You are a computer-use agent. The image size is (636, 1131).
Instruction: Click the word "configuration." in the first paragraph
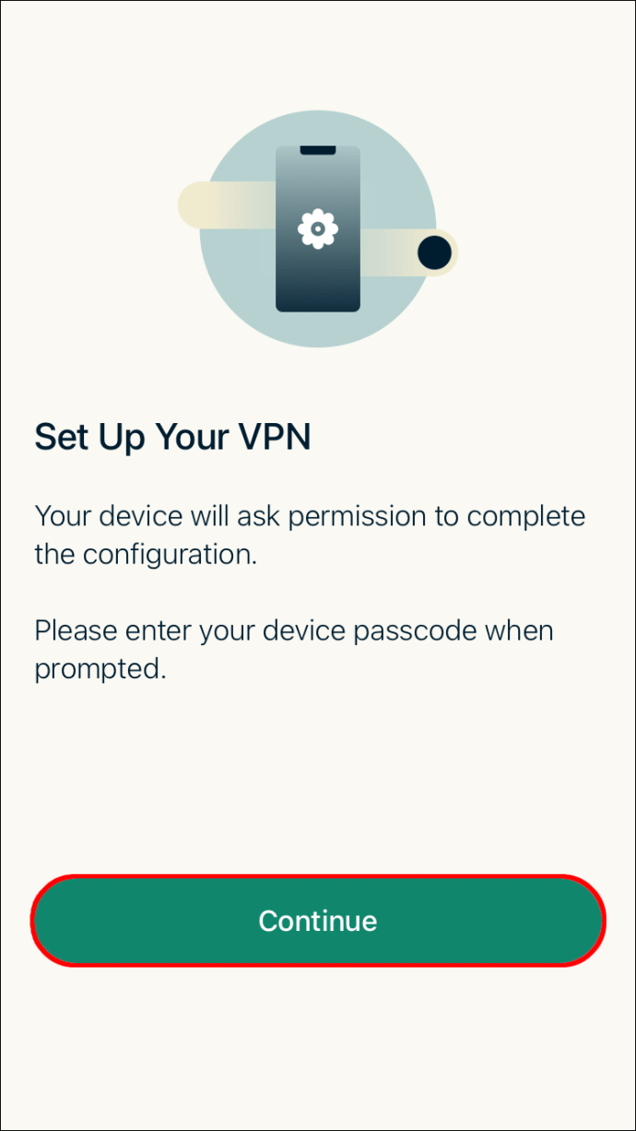tap(170, 556)
